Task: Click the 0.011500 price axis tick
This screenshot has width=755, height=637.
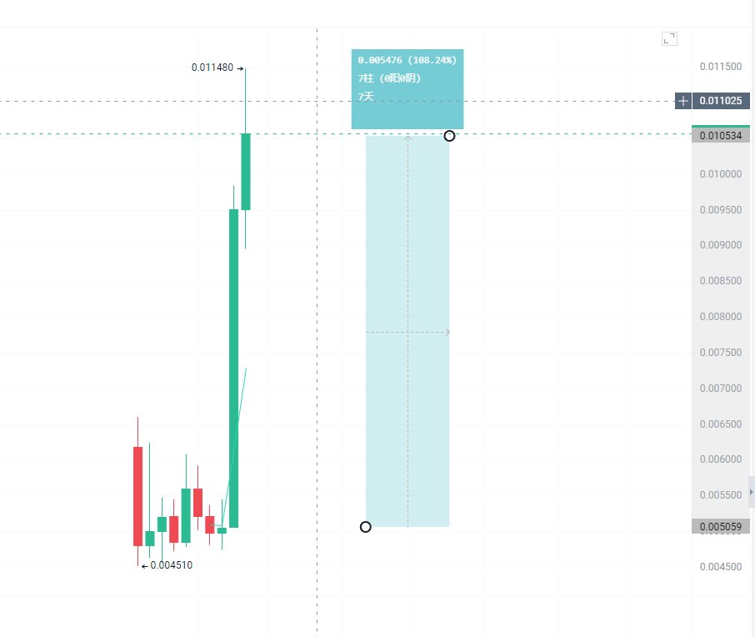Action: 720,67
